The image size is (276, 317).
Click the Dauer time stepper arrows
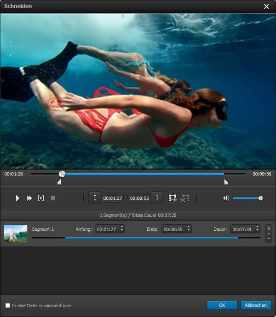[x=257, y=229]
